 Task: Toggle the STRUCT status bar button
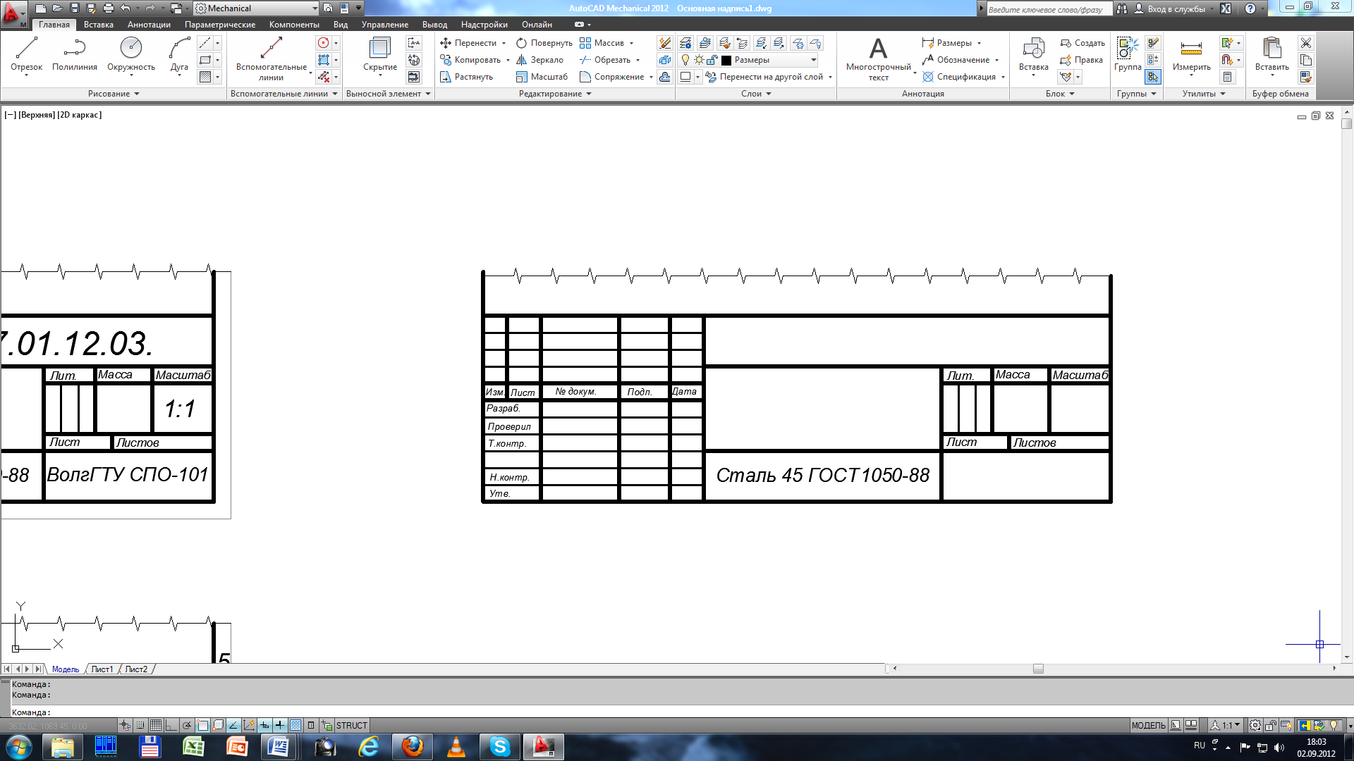point(351,725)
